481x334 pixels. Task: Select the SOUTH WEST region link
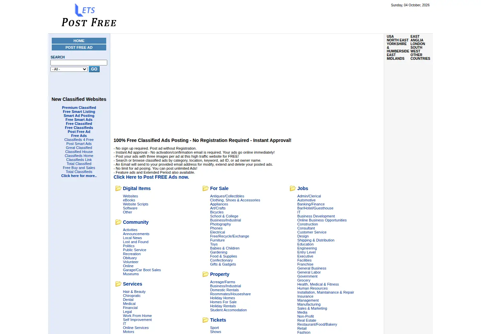click(416, 49)
